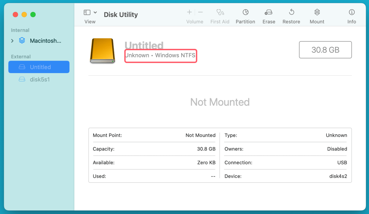Expand the Macintosh HD disclosure arrow
The height and width of the screenshot is (214, 369).
(12, 41)
